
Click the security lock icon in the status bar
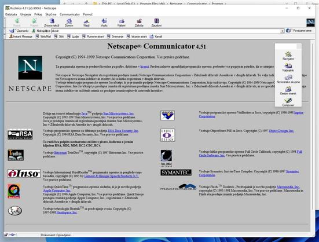(x=6, y=235)
